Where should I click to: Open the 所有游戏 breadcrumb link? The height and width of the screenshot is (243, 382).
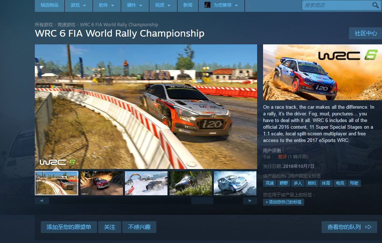click(x=44, y=24)
